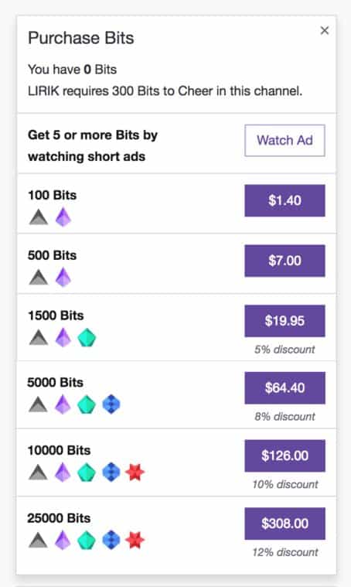Click the gray triangle gem under 10000 Bits

tap(39, 473)
